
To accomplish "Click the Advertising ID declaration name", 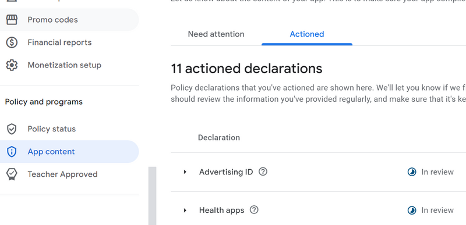I will click(226, 172).
